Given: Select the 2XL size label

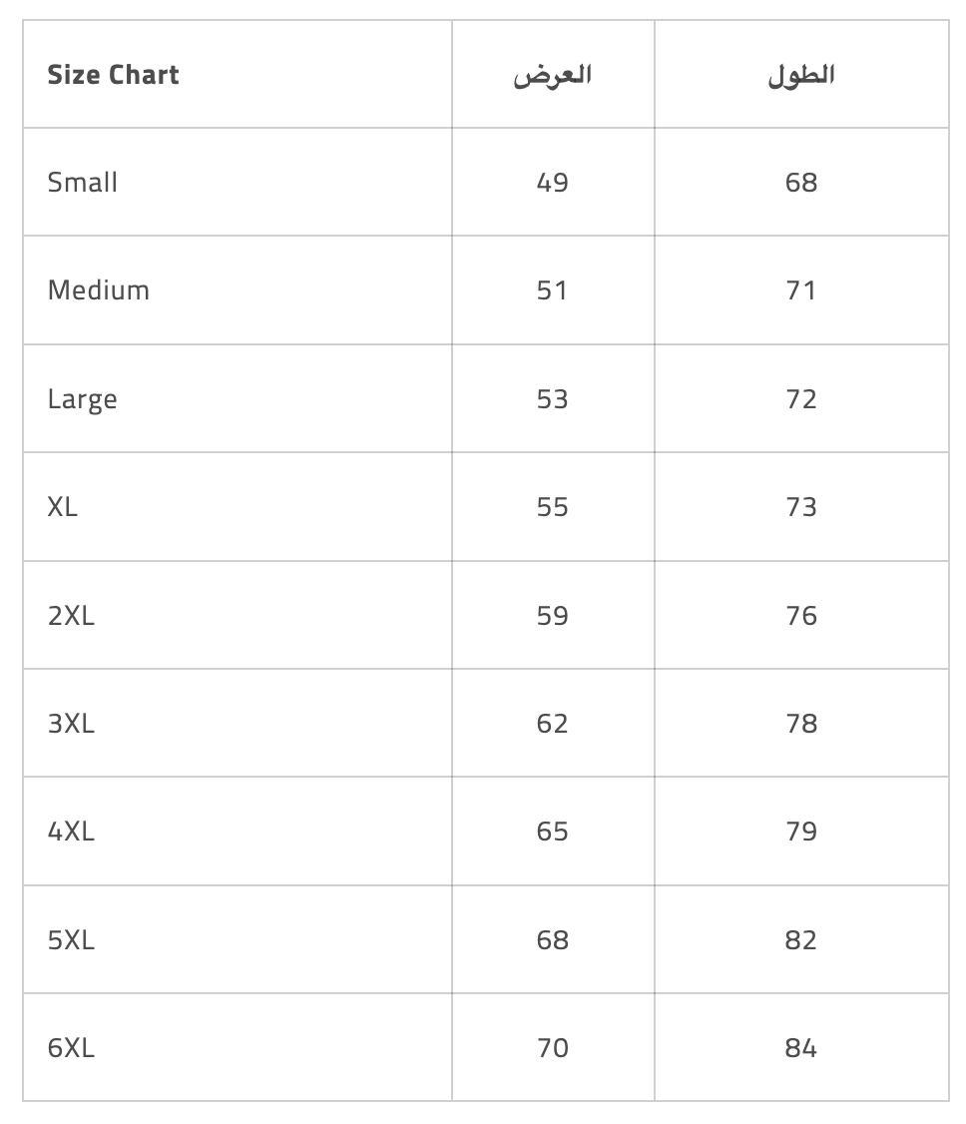Looking at the screenshot, I should [71, 615].
